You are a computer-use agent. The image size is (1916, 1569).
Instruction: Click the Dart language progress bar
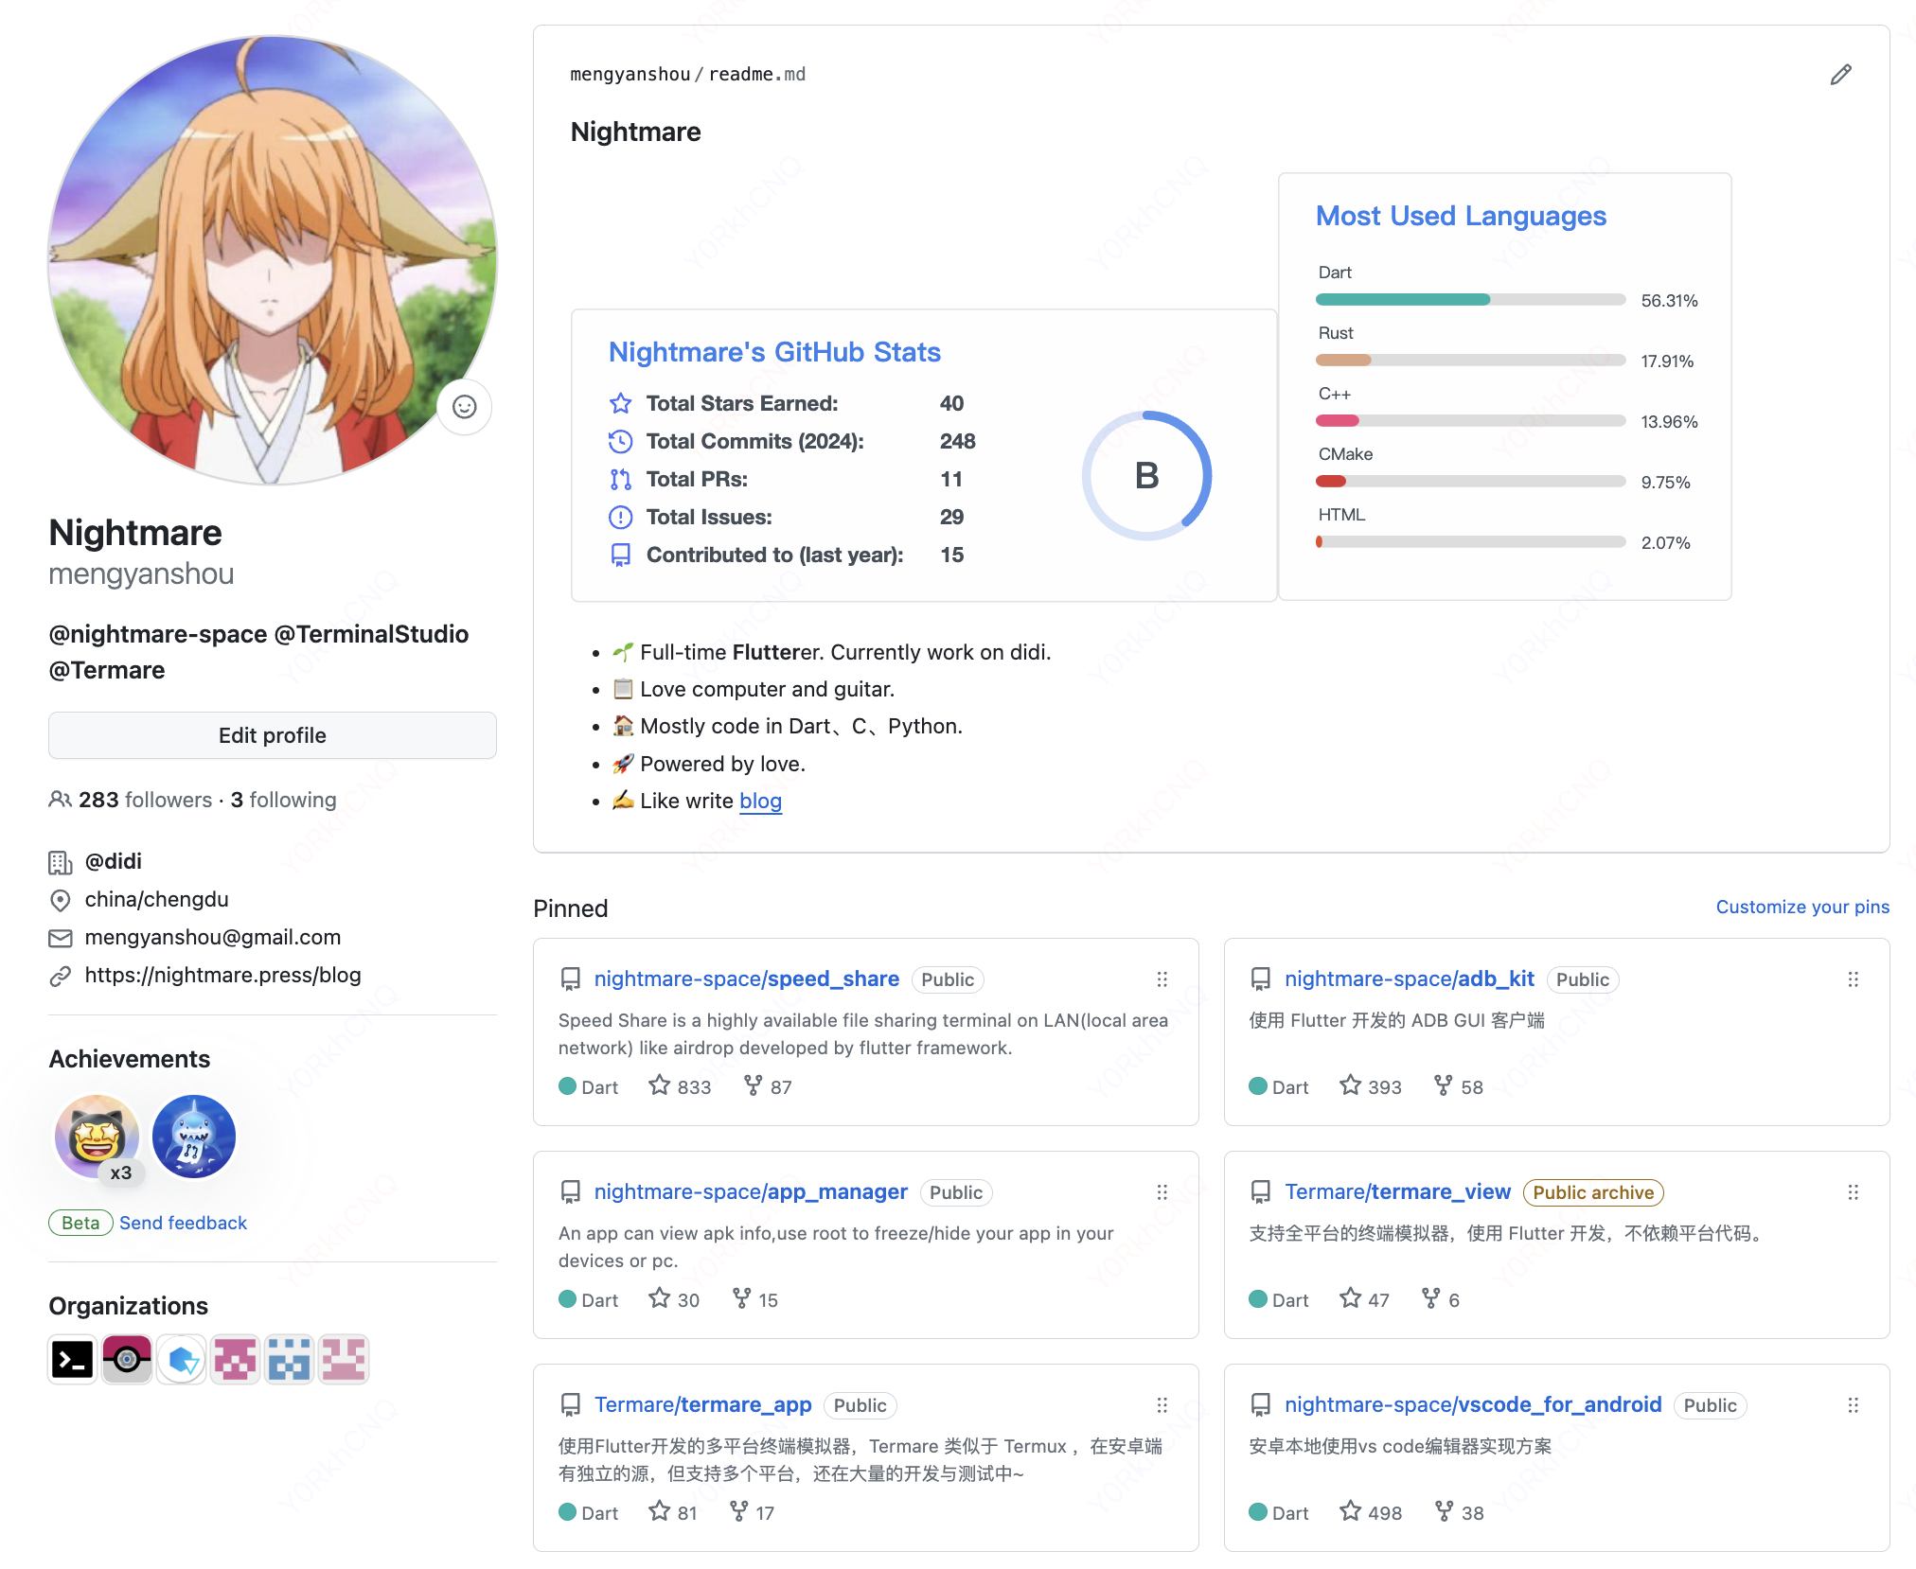[x=1469, y=300]
